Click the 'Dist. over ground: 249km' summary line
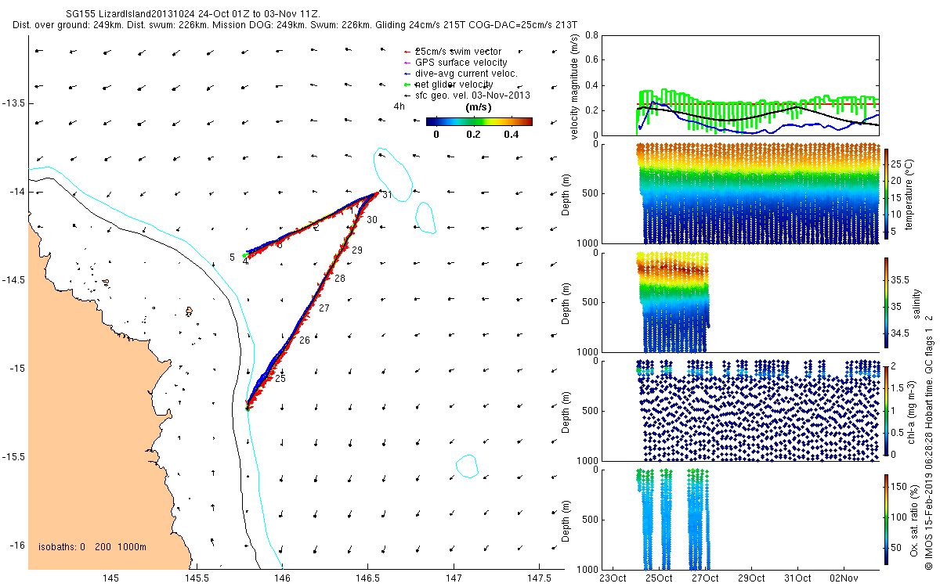Image resolution: width=940 pixels, height=587 pixels. point(295,25)
